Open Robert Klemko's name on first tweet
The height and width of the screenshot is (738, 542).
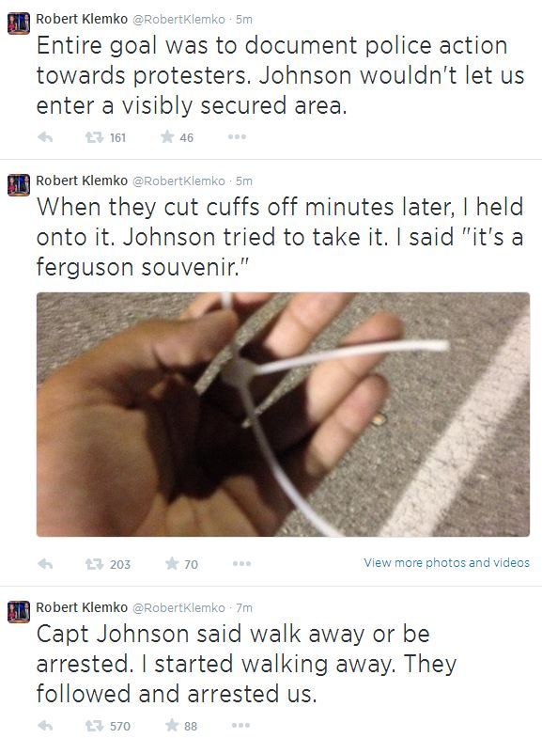point(82,20)
